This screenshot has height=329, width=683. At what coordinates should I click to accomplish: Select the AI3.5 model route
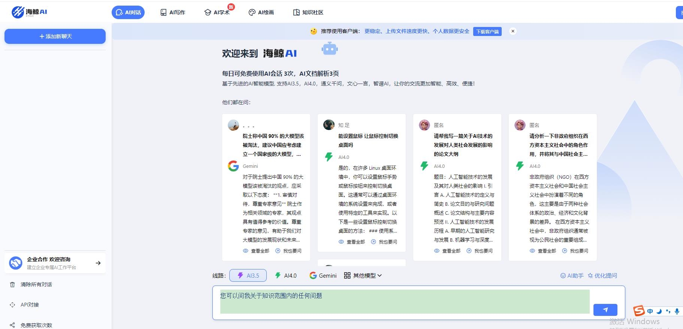click(248, 275)
